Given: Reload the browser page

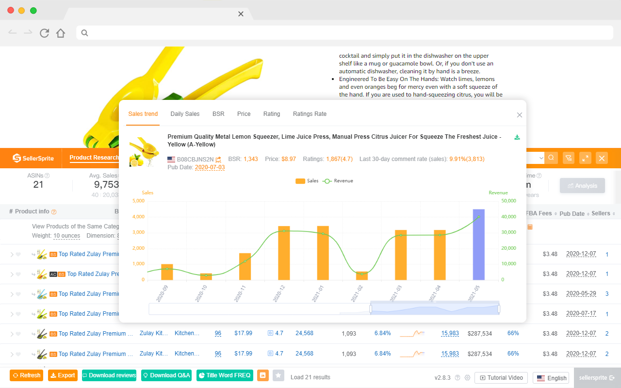Looking at the screenshot, I should (x=44, y=33).
